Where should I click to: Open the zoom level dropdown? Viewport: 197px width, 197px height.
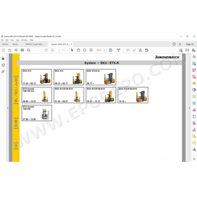104,50
